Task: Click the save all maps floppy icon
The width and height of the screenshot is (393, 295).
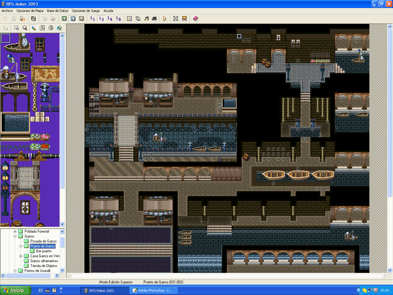Action: (33, 19)
